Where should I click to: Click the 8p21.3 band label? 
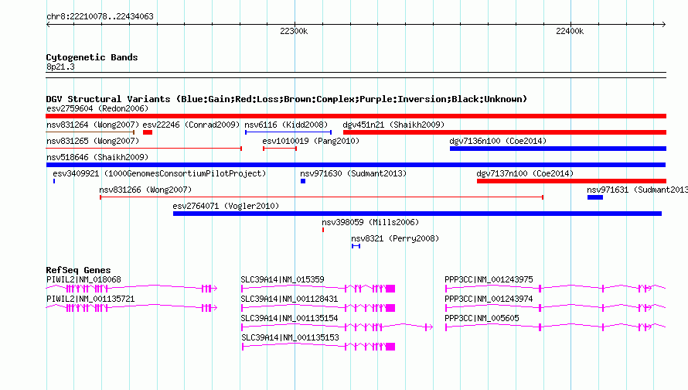(60, 67)
